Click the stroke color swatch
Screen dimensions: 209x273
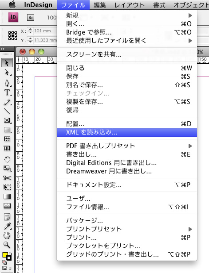tap(9, 258)
